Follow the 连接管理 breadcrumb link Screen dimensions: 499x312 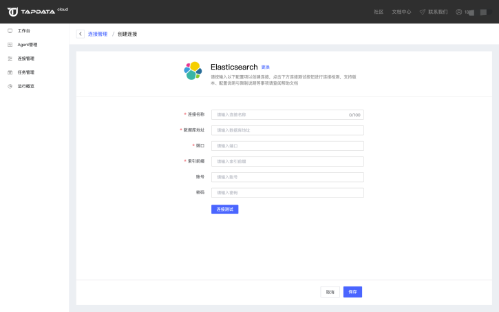[98, 34]
